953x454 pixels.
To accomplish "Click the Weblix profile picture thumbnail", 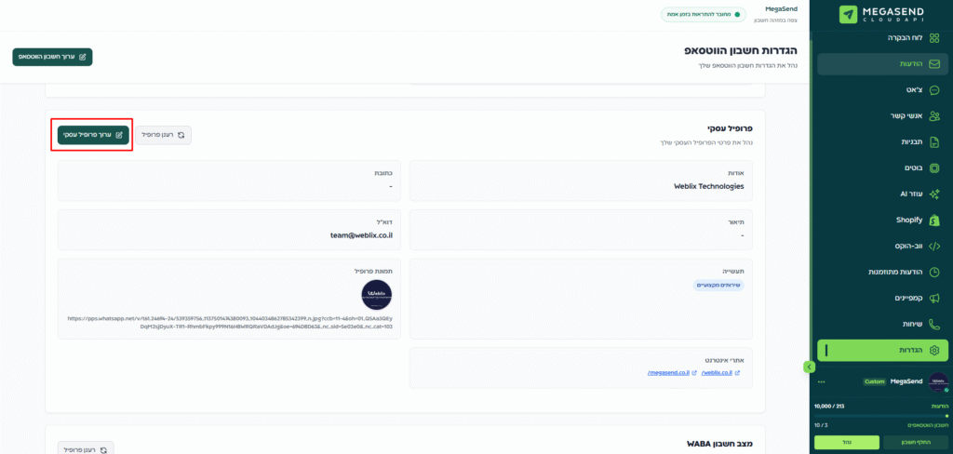I will (x=377, y=294).
